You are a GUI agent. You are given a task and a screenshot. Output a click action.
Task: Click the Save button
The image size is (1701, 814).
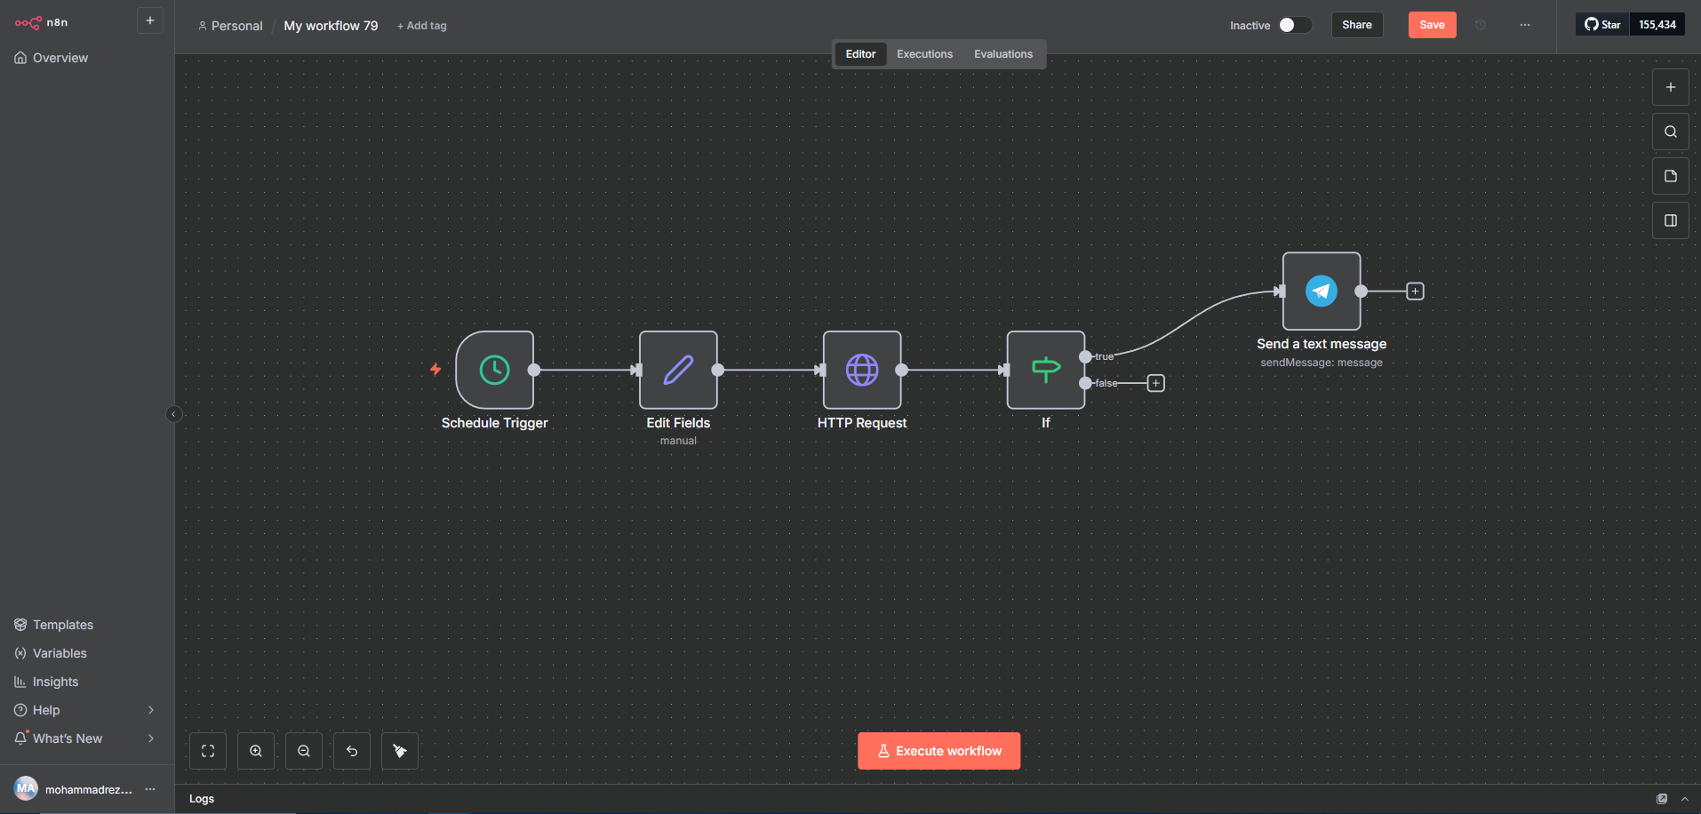[x=1431, y=25]
